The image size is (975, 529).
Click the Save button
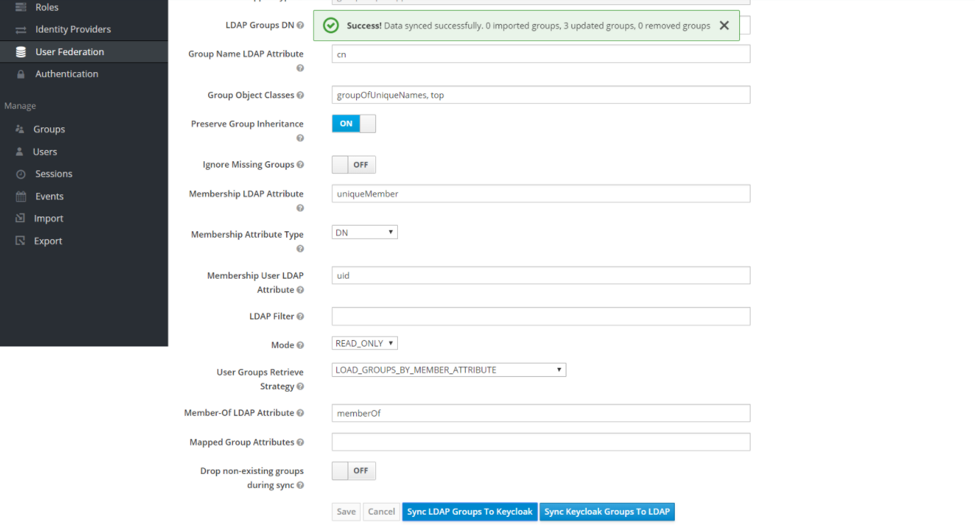pyautogui.click(x=346, y=512)
